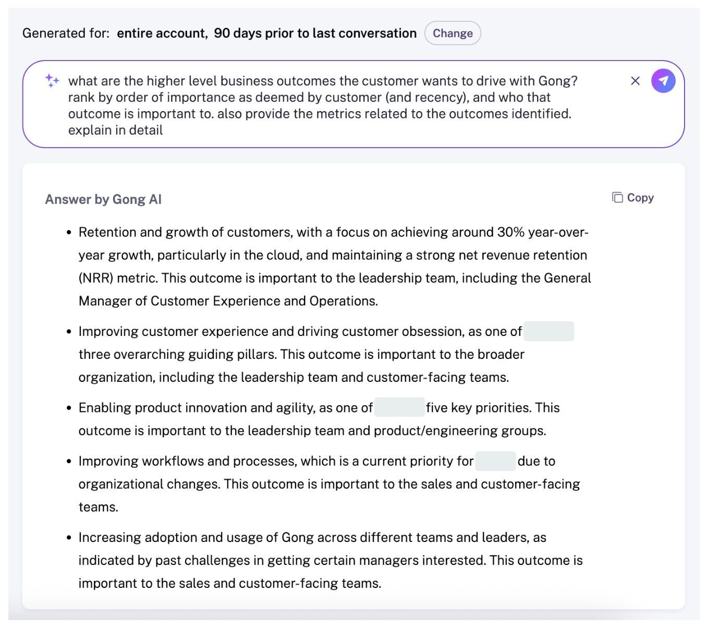The height and width of the screenshot is (628, 707).
Task: Select the 'Answer by Gong AI' heading
Action: [103, 199]
